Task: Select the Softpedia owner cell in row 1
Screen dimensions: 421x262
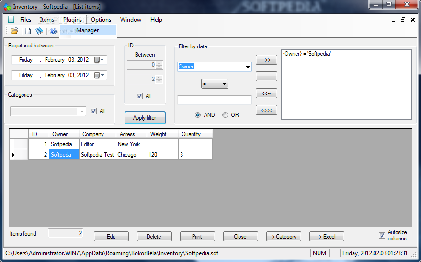Action: click(64, 144)
